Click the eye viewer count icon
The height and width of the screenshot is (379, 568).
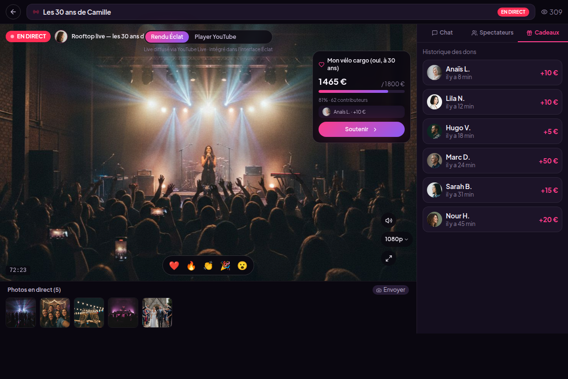544,12
